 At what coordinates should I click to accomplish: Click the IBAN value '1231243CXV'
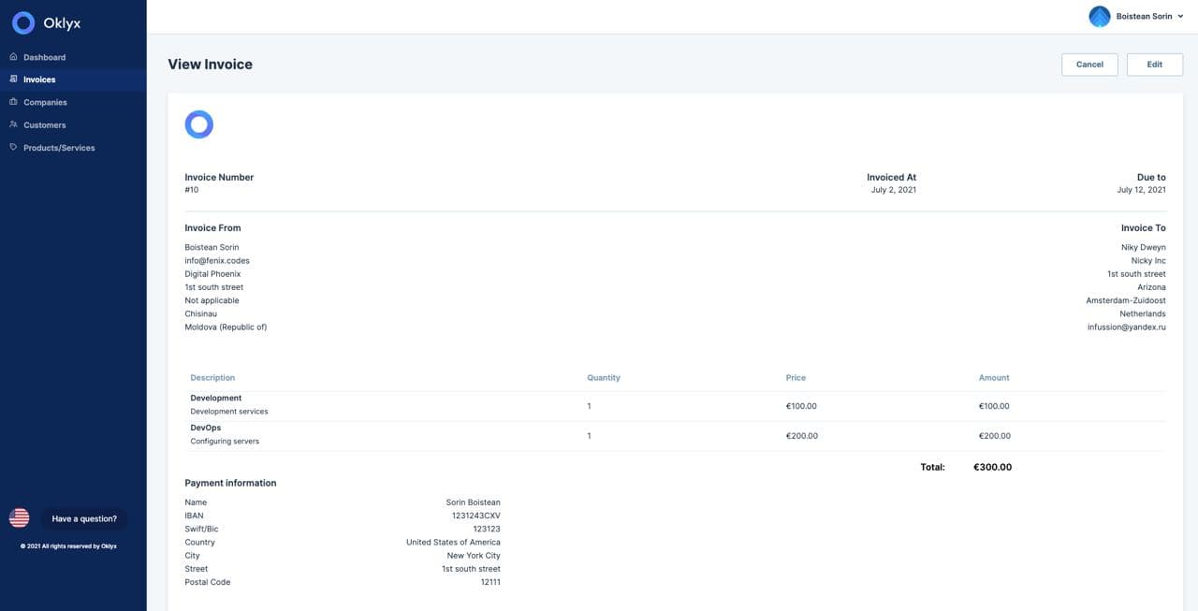[476, 516]
